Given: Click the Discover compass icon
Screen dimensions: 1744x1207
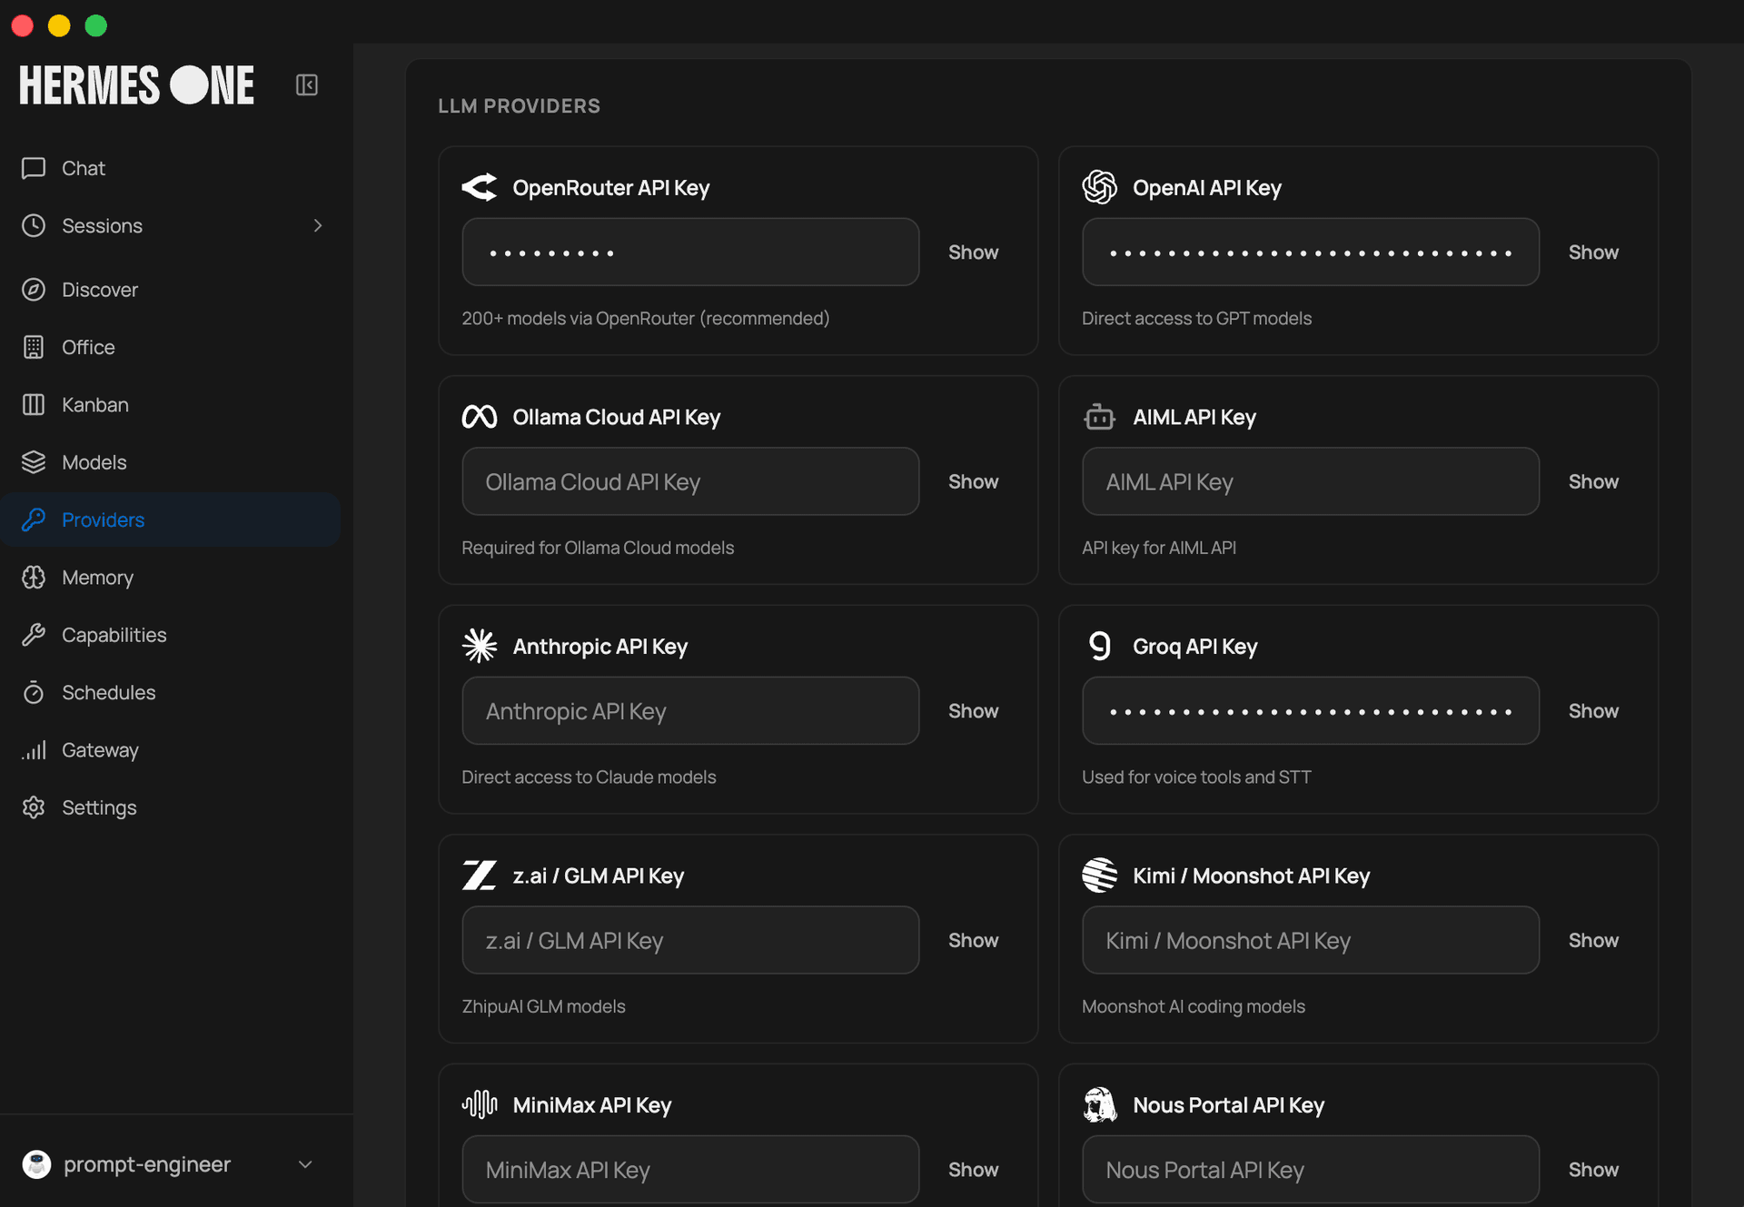Looking at the screenshot, I should [x=34, y=290].
